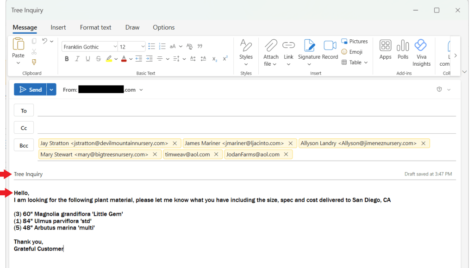Click the Bcc button
Viewport: 474px width, 268px height.
coord(24,145)
